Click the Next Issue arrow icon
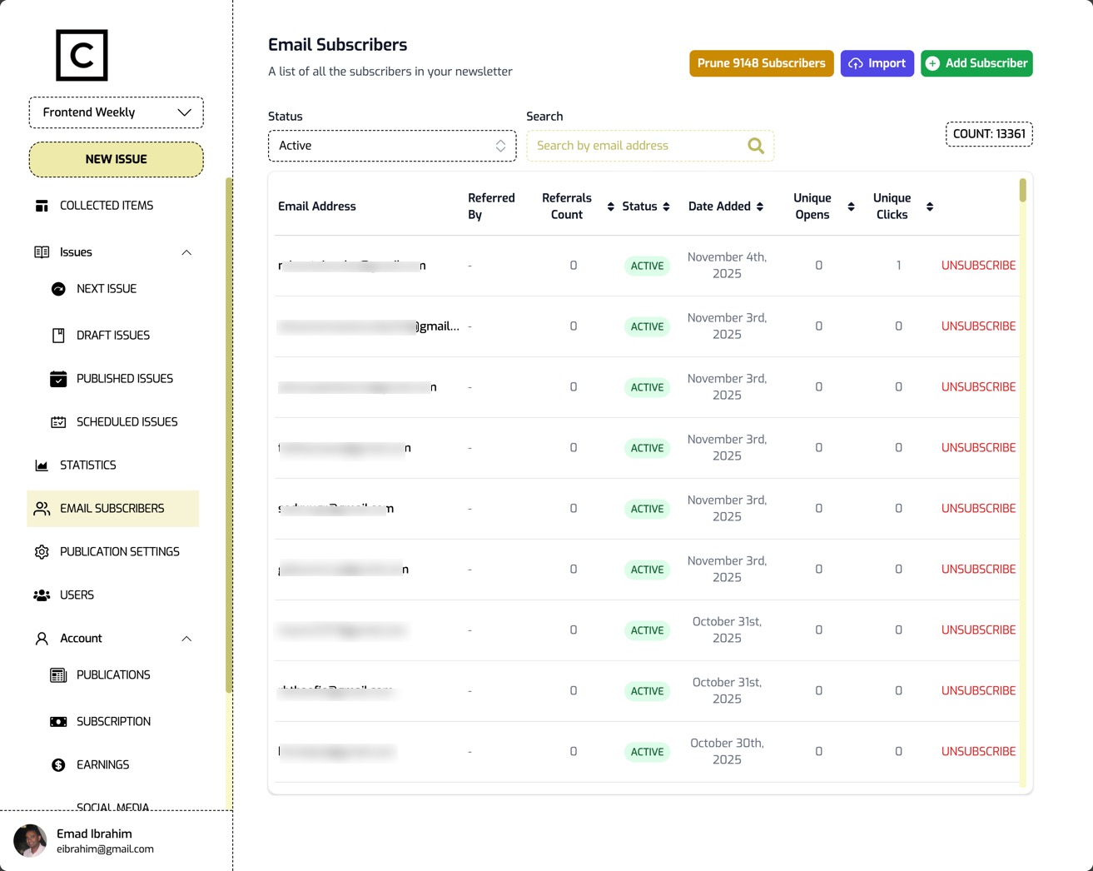This screenshot has width=1093, height=871. 58,289
